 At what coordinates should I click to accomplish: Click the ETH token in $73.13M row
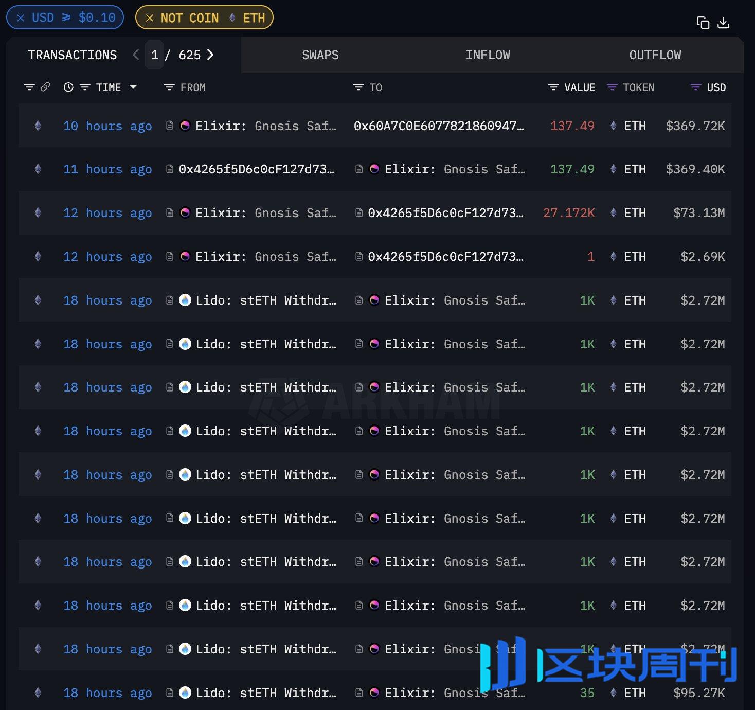635,213
